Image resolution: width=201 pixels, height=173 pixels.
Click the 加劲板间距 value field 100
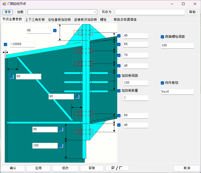[136, 83]
